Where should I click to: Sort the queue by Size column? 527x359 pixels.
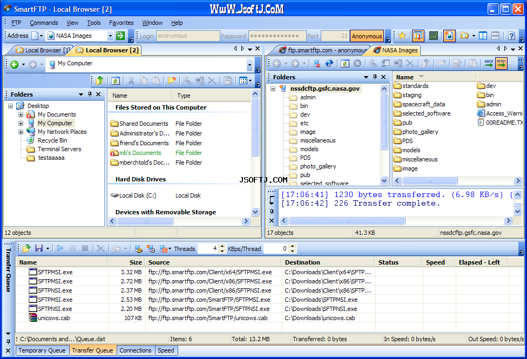point(126,262)
